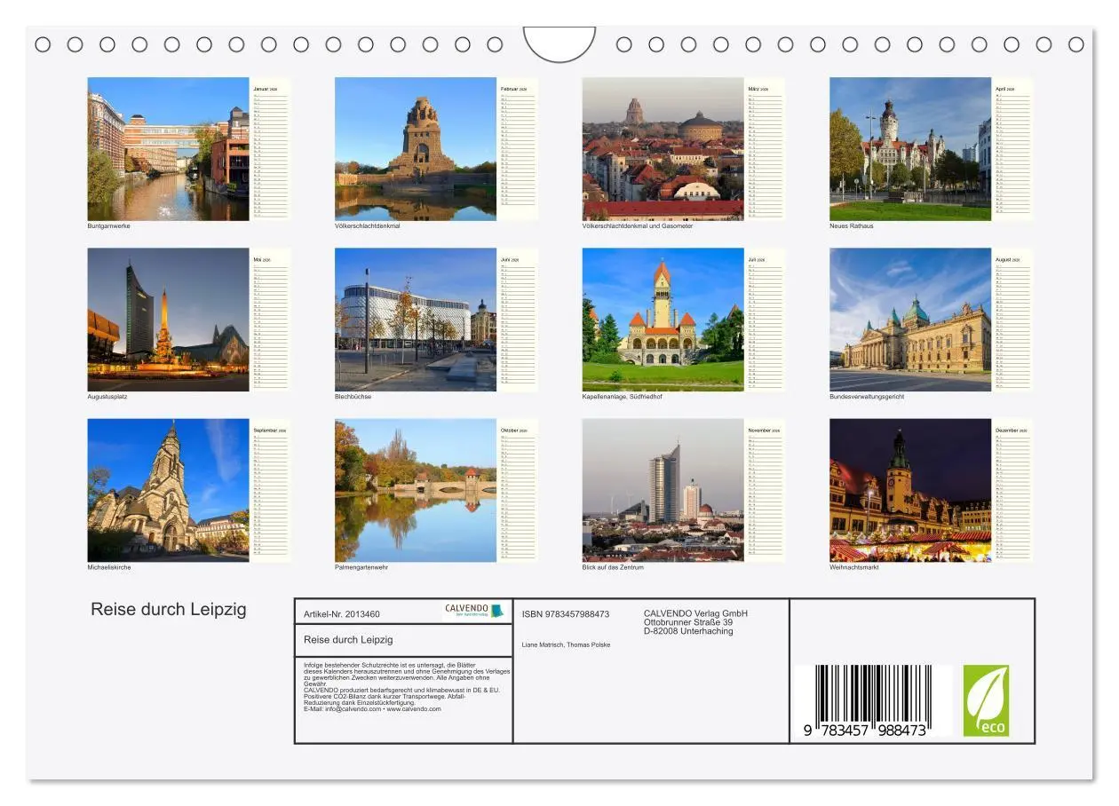Click the Neues Rathaus April photo
This screenshot has width=1119, height=806.
click(x=910, y=149)
